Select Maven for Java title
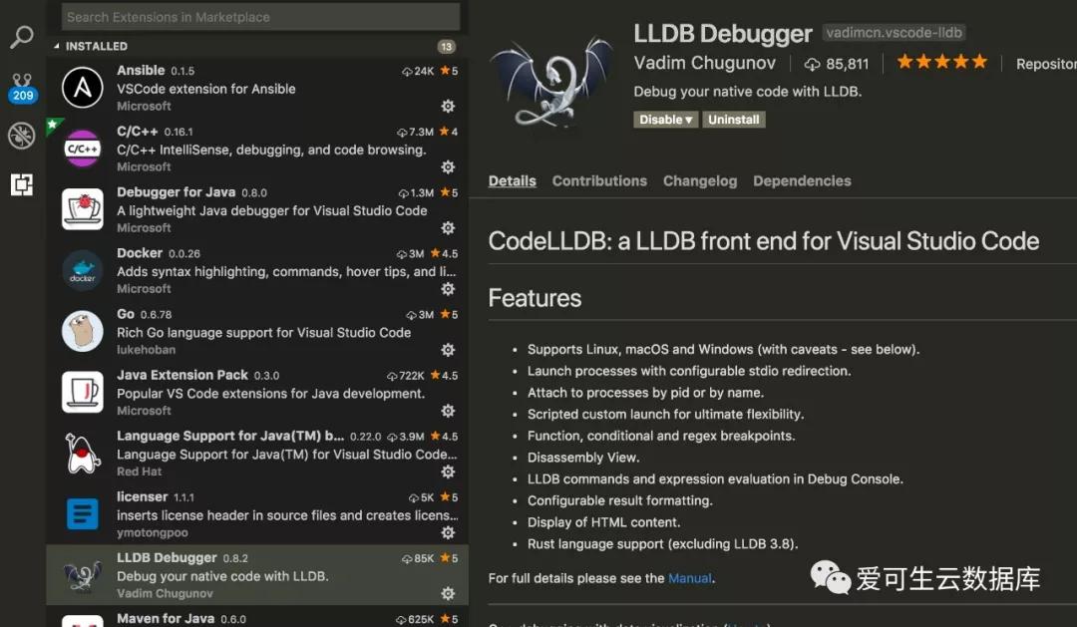This screenshot has height=627, width=1077. point(166,618)
